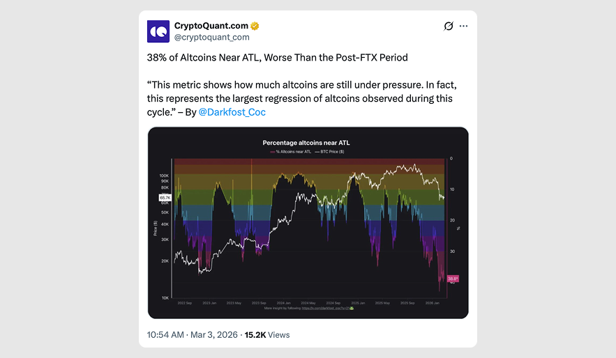This screenshot has width=616, height=358.
Task: Click the CryptoQuant profile avatar
Action: 158,31
